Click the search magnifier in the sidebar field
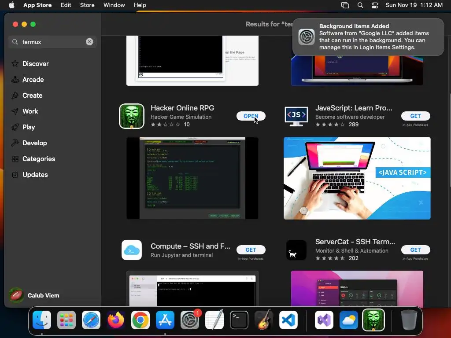The height and width of the screenshot is (338, 451). [x=15, y=42]
